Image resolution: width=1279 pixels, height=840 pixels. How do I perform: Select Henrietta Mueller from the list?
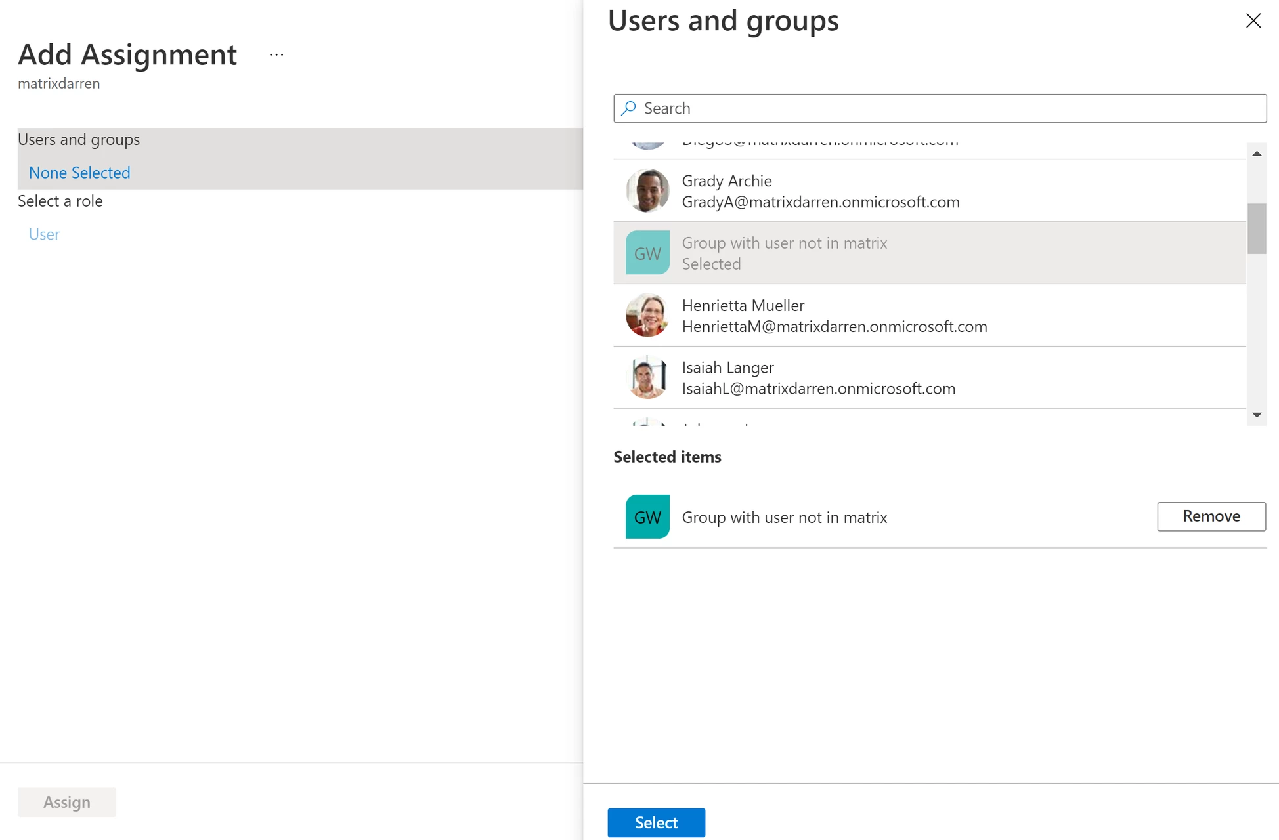pyautogui.click(x=834, y=316)
